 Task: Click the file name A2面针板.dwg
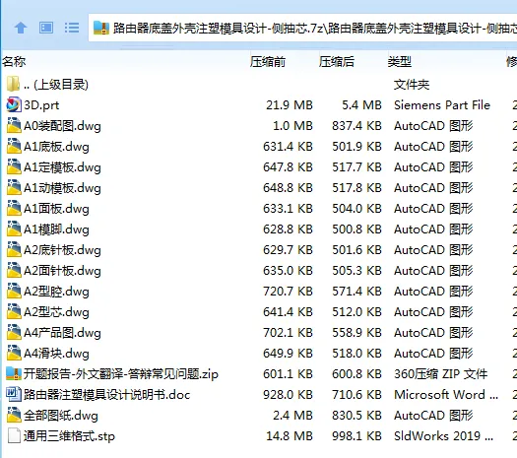[62, 271]
